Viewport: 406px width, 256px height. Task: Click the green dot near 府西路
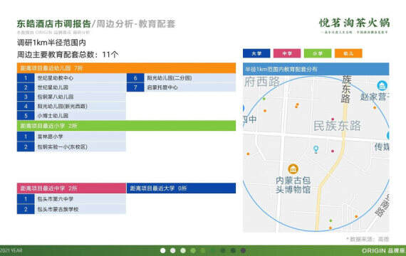(264, 99)
